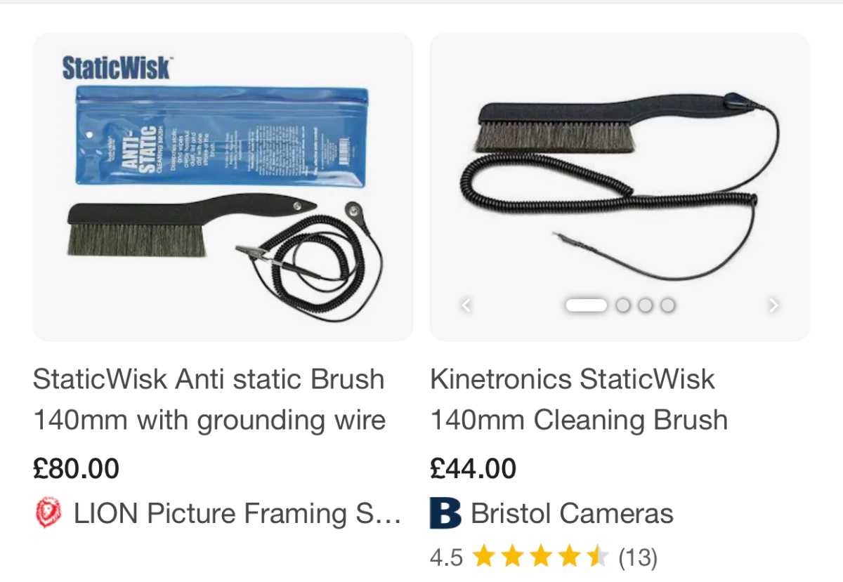Click the LION Picture Framing lion logo icon
The width and height of the screenshot is (843, 582).
click(48, 514)
